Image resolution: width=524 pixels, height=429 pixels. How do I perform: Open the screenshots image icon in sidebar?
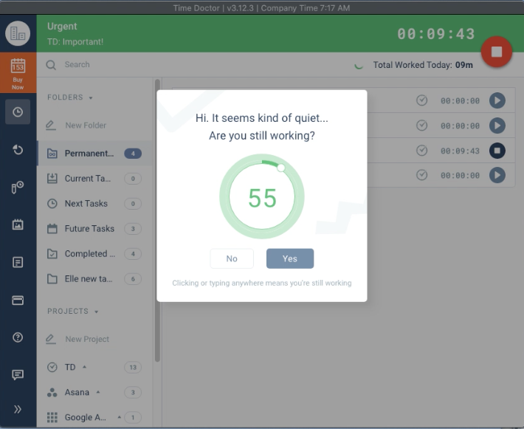point(18,224)
